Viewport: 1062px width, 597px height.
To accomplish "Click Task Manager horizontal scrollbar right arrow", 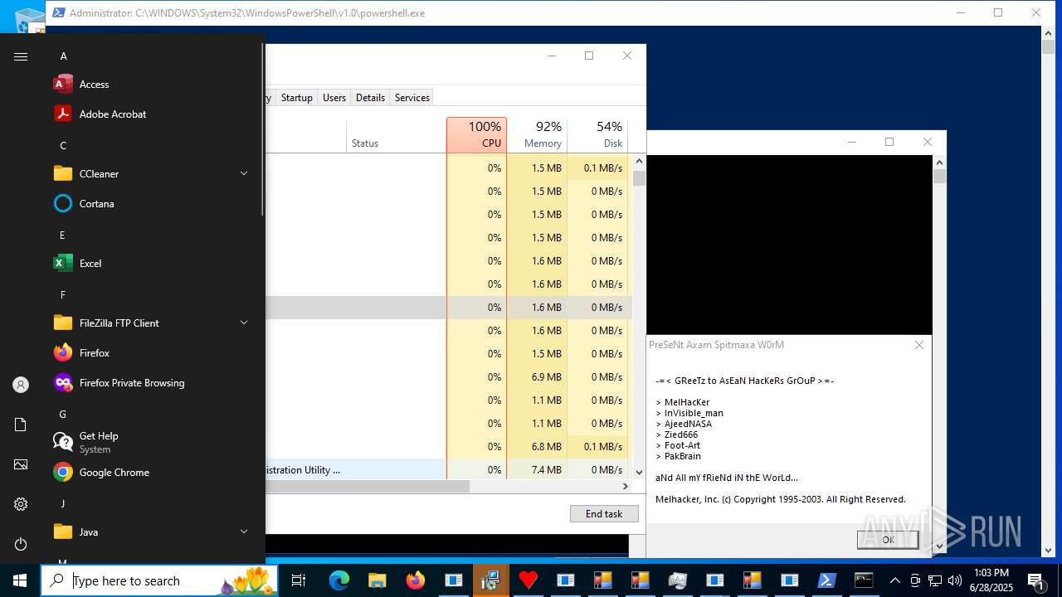I will pos(625,487).
